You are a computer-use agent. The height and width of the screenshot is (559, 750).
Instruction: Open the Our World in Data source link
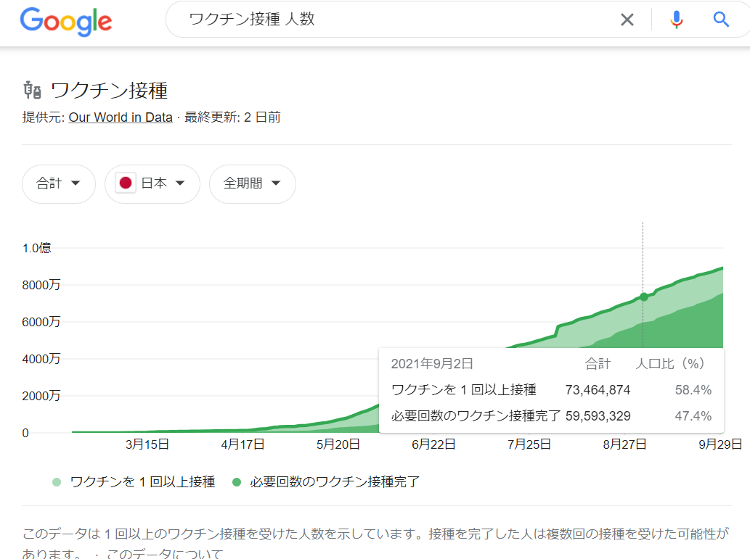tap(121, 117)
